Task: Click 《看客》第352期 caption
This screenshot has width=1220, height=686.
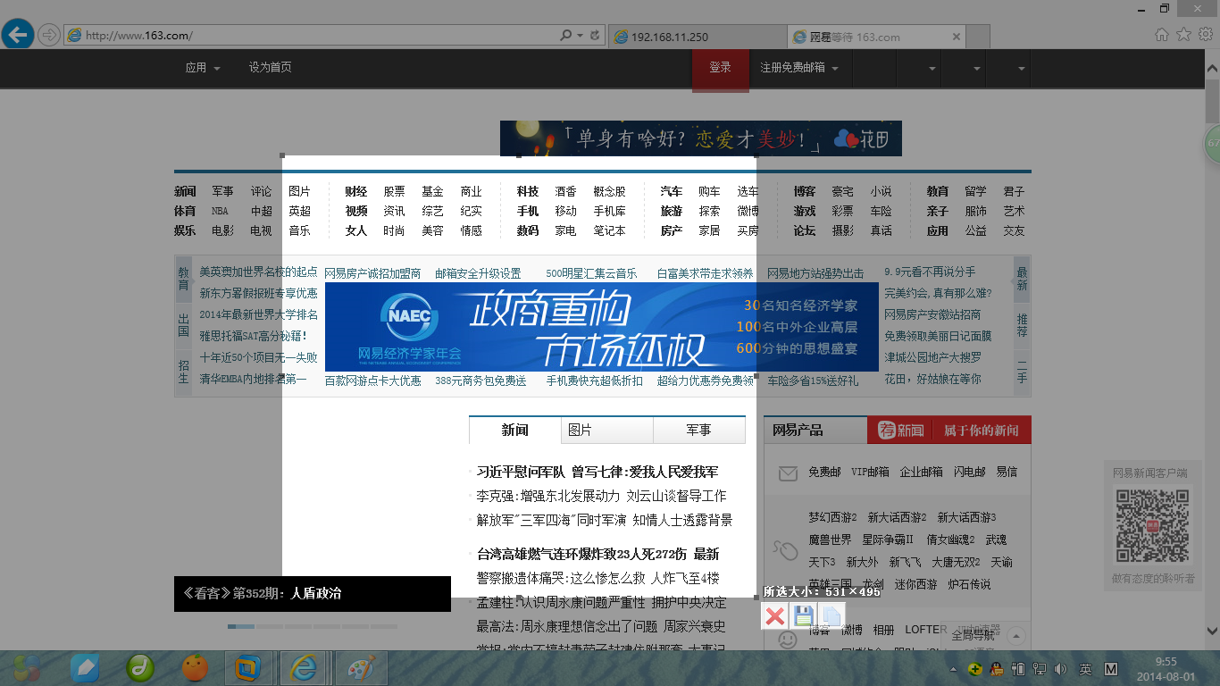Action: (263, 593)
